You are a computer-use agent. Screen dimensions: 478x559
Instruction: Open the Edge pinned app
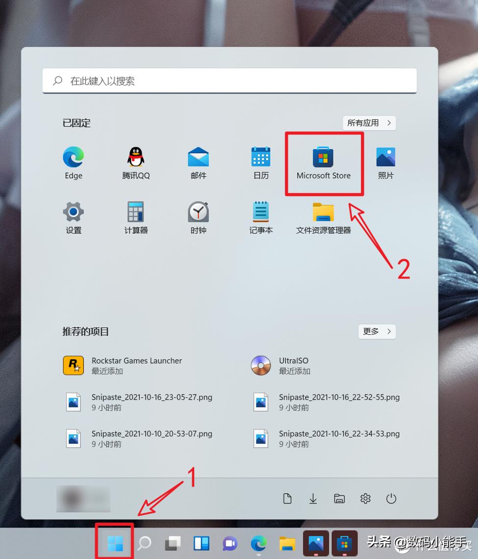74,163
